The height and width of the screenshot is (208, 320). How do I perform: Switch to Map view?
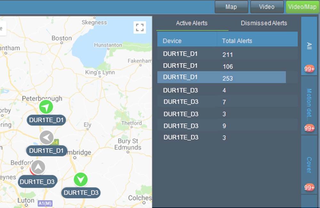(231, 7)
